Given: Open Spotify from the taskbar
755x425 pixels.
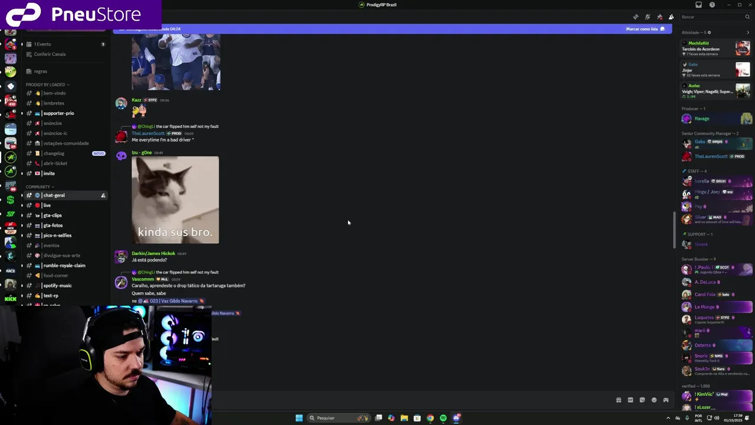Looking at the screenshot, I should [443, 418].
